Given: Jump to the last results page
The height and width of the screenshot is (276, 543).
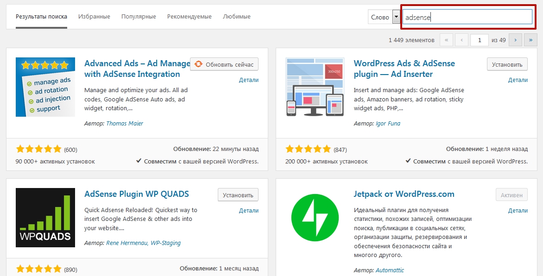Looking at the screenshot, I should tap(530, 40).
